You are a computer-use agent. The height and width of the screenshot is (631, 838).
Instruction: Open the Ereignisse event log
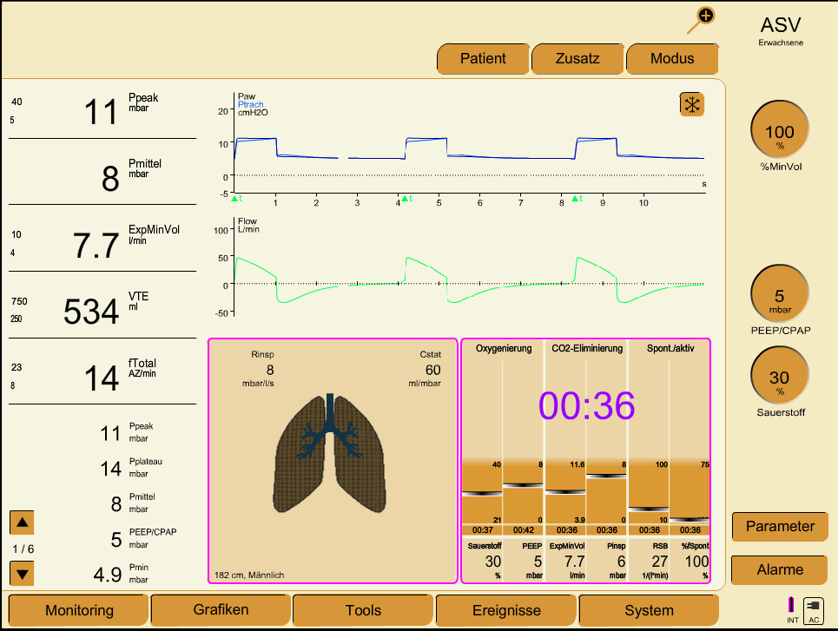506,610
